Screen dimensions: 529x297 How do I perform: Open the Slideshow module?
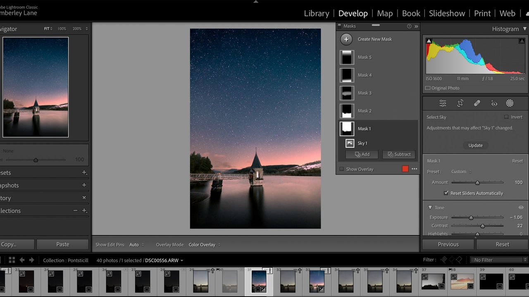[447, 13]
